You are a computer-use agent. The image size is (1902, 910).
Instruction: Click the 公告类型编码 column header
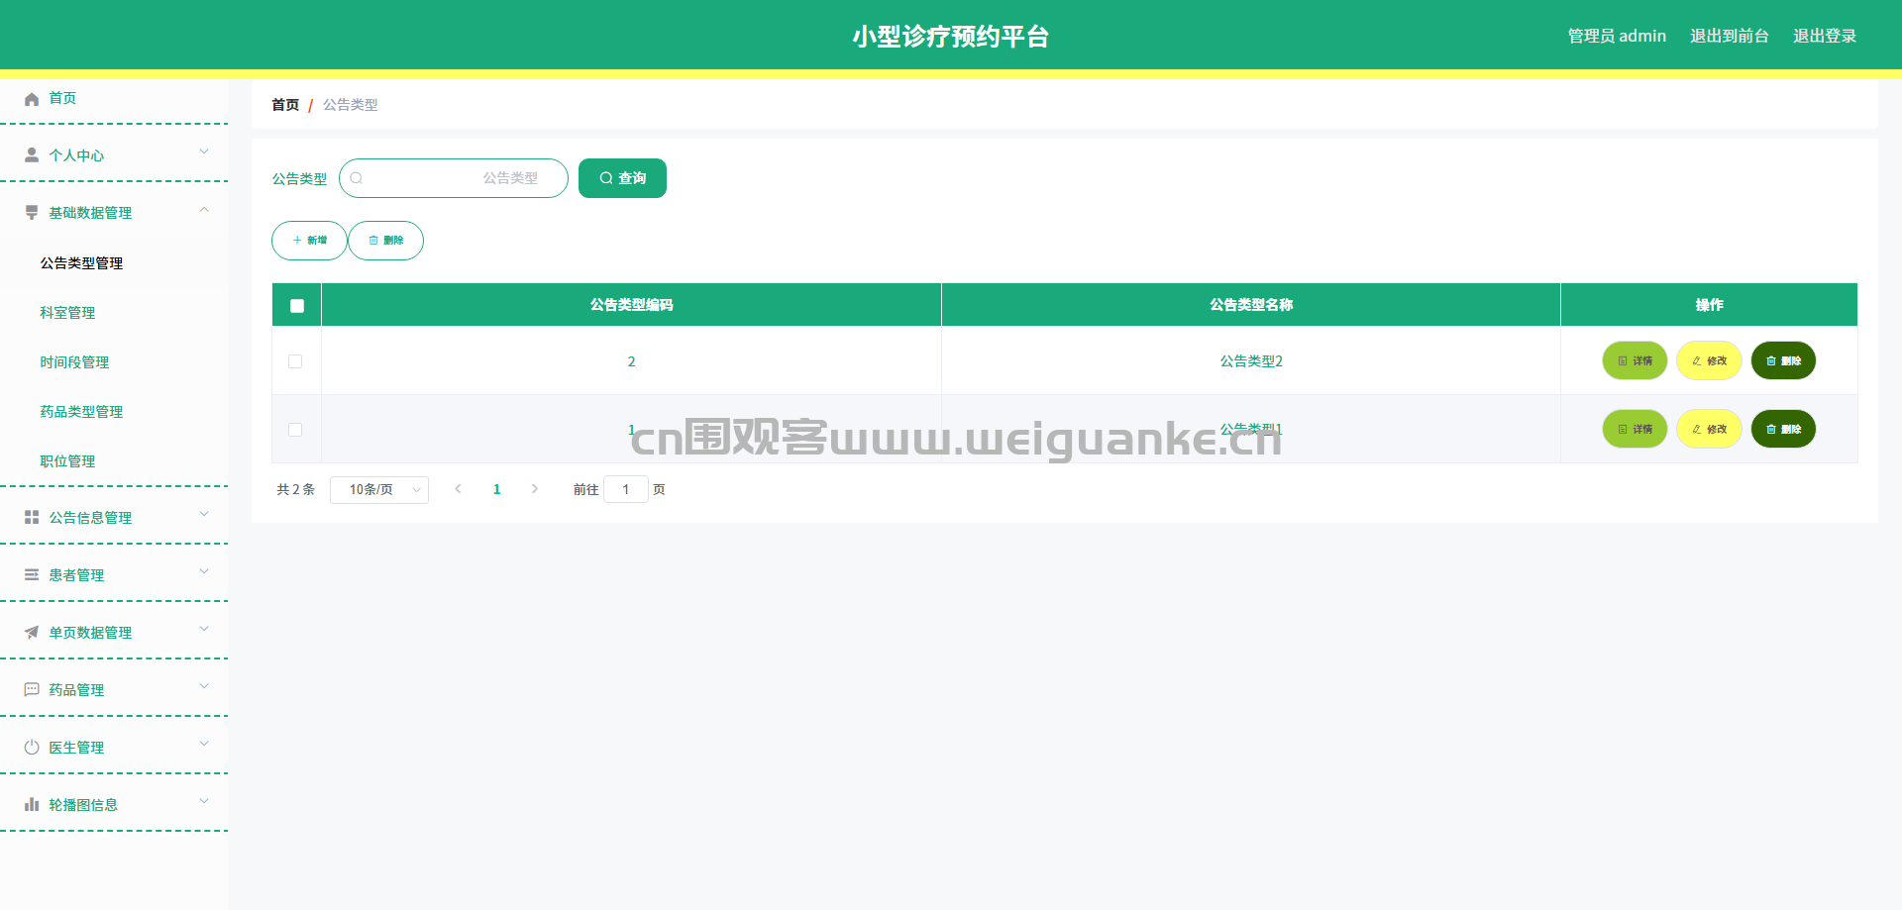click(631, 305)
